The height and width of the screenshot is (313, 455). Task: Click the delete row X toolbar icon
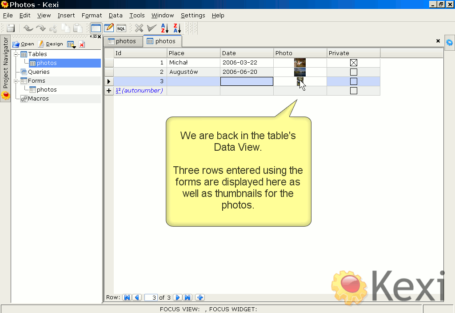pos(139,28)
